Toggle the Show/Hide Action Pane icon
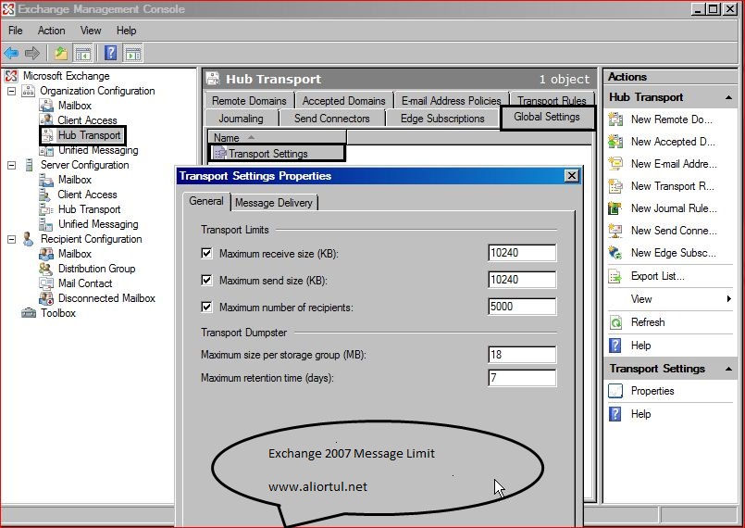Image resolution: width=745 pixels, height=528 pixels. click(133, 54)
